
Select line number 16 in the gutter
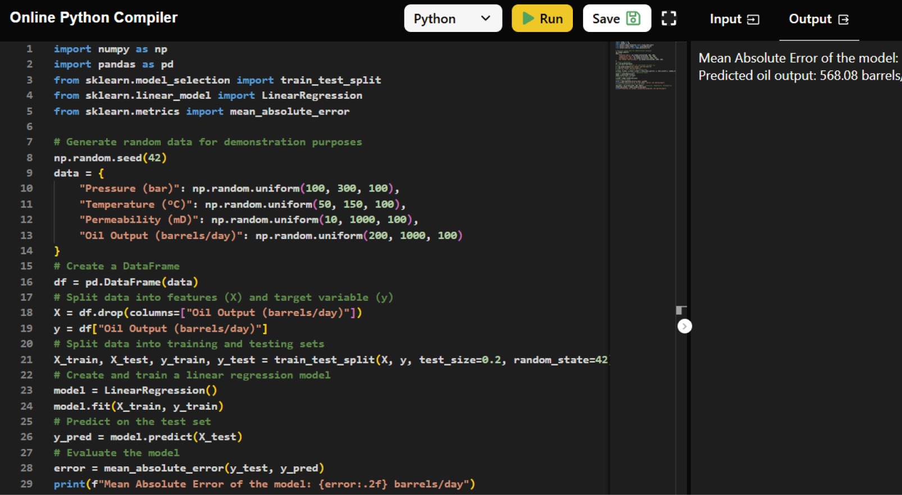point(26,282)
